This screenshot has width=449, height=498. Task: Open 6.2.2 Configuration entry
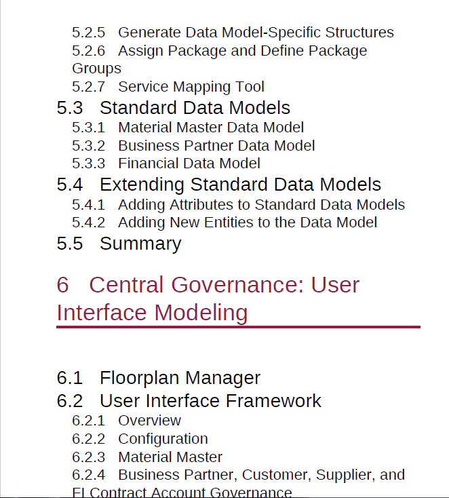(140, 439)
